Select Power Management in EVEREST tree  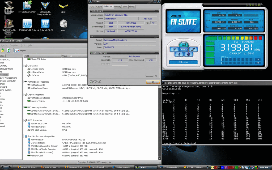tap(8, 78)
